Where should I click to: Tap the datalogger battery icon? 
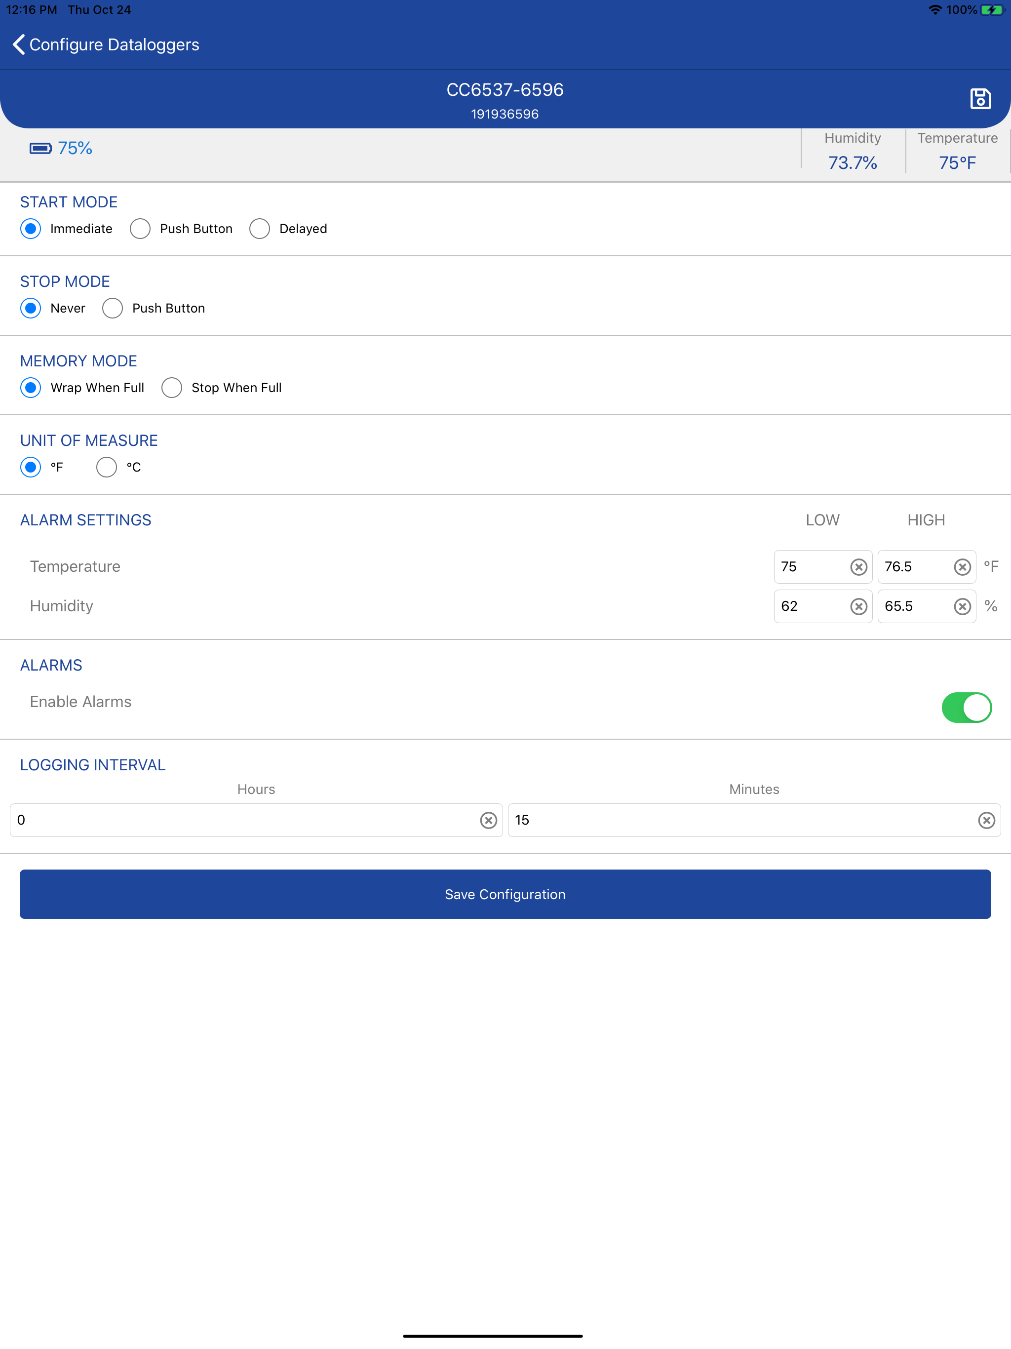tap(40, 148)
